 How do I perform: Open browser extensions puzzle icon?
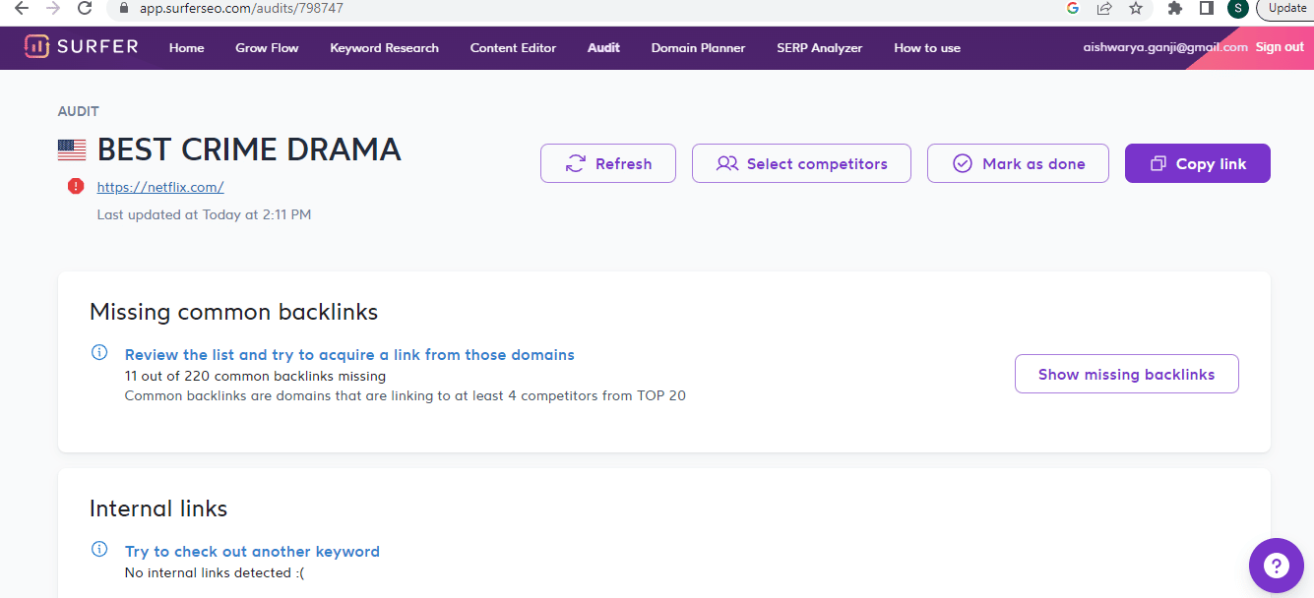click(1174, 8)
